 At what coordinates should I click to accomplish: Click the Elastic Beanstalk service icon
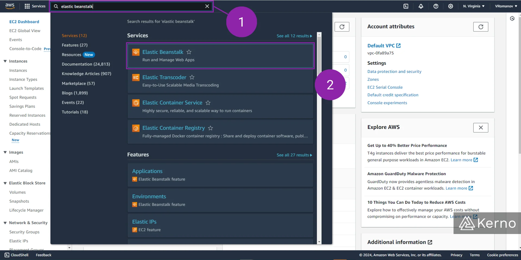tap(136, 52)
